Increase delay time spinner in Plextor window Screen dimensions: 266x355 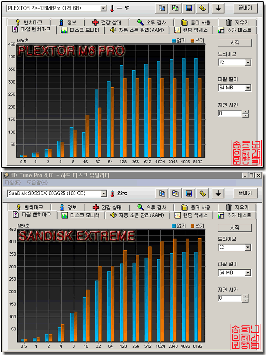click(245, 112)
